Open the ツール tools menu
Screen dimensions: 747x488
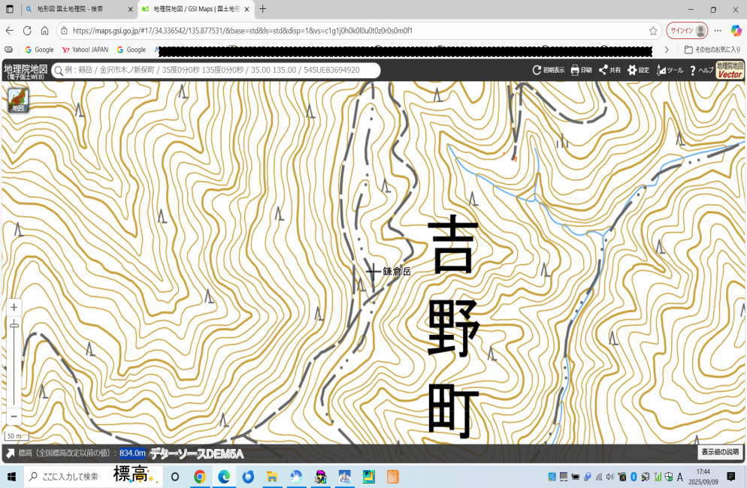[x=670, y=70]
